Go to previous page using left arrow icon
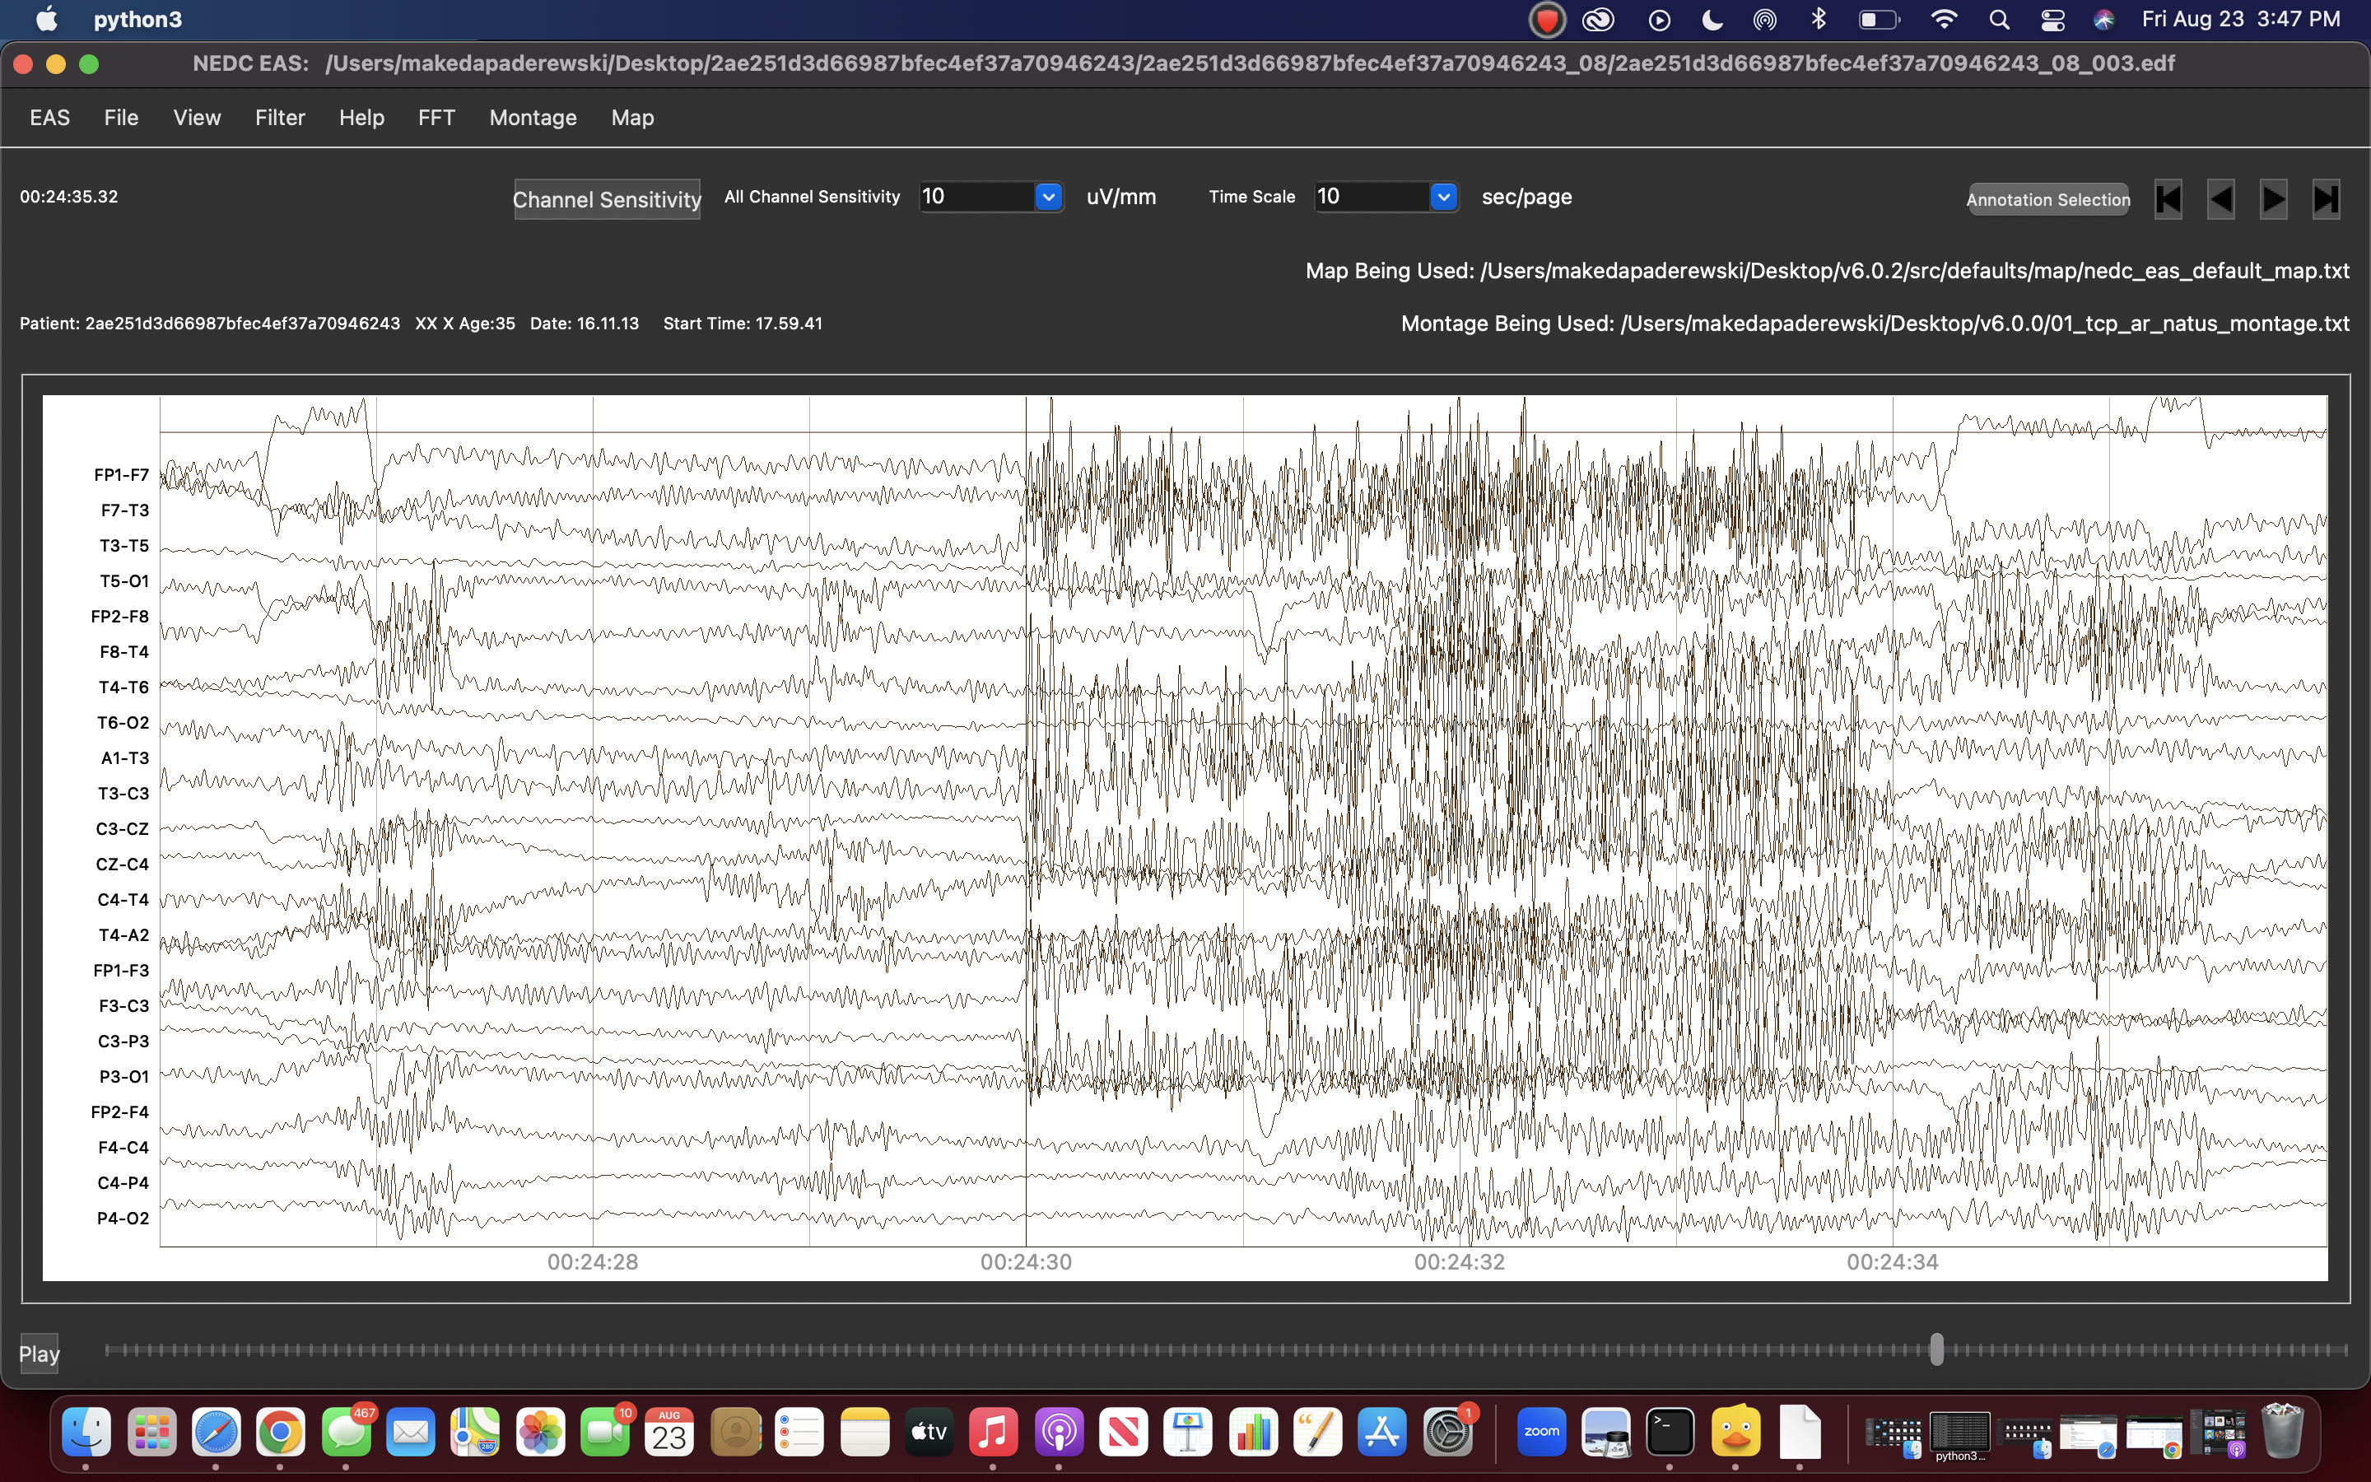This screenshot has height=1482, width=2371. click(x=2220, y=199)
